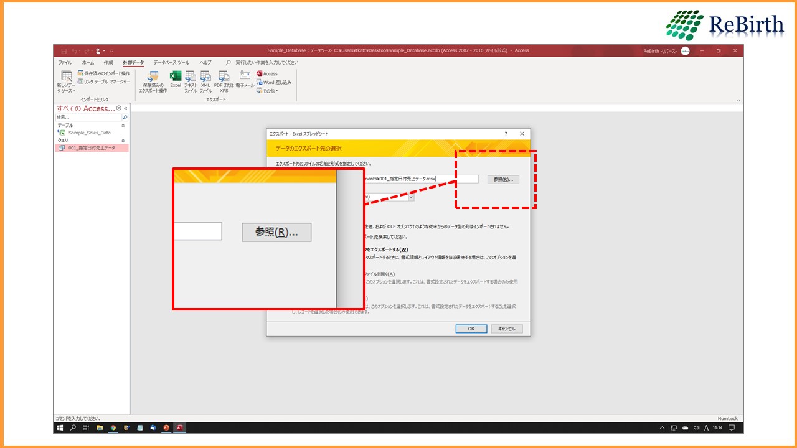Open Chrome from taskbar
797x448 pixels.
pyautogui.click(x=113, y=428)
